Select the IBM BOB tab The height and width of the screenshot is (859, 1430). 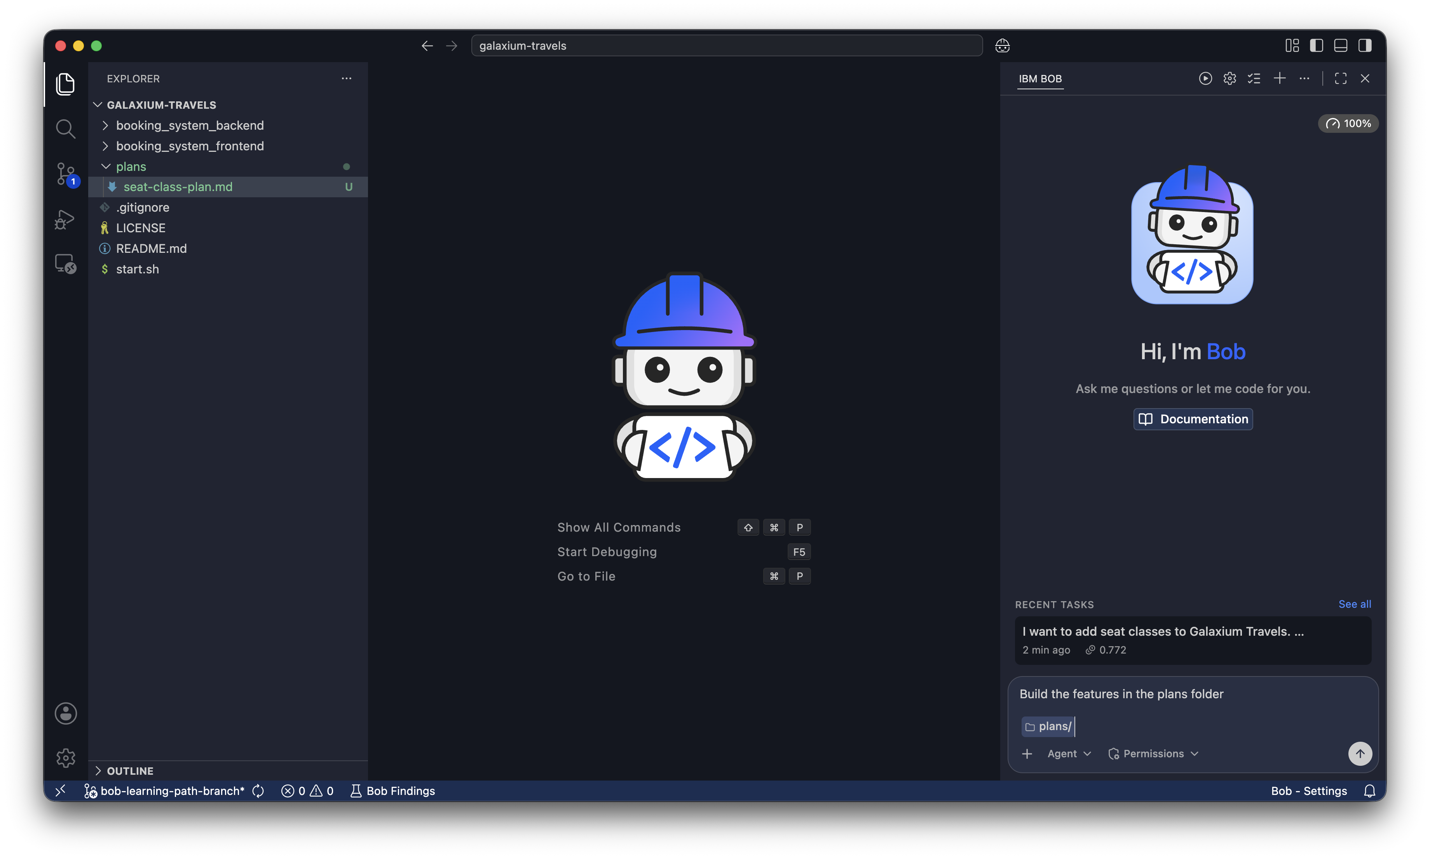point(1040,79)
